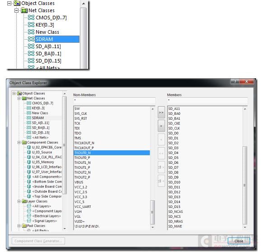The width and height of the screenshot is (261, 252).
Task: Click the Members list scrollbar thumb
Action: coord(245,185)
